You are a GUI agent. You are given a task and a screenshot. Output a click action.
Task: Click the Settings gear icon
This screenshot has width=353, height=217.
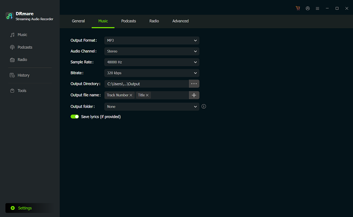13,208
